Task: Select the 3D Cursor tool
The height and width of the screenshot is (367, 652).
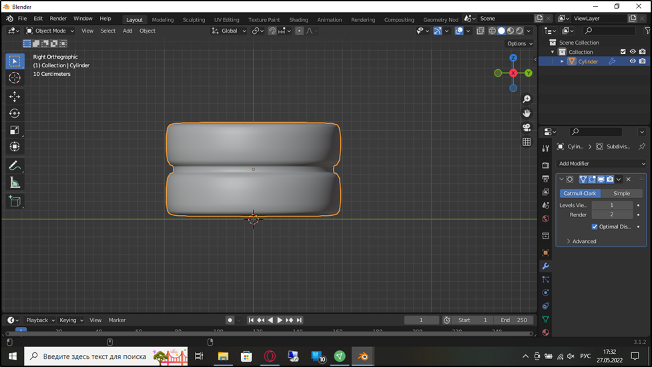Action: tap(15, 78)
